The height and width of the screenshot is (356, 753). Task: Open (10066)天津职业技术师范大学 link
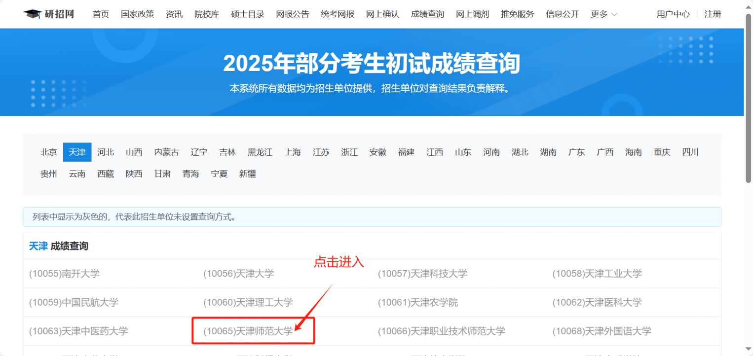pyautogui.click(x=442, y=331)
